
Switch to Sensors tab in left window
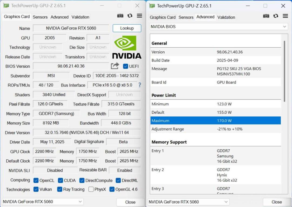click(40, 17)
